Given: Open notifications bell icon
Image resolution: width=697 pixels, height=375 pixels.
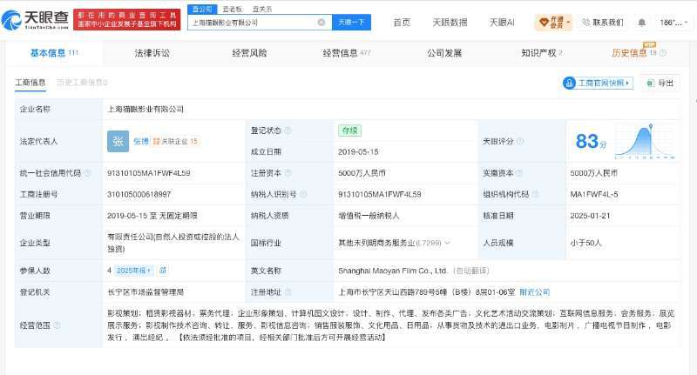Looking at the screenshot, I should tap(641, 23).
